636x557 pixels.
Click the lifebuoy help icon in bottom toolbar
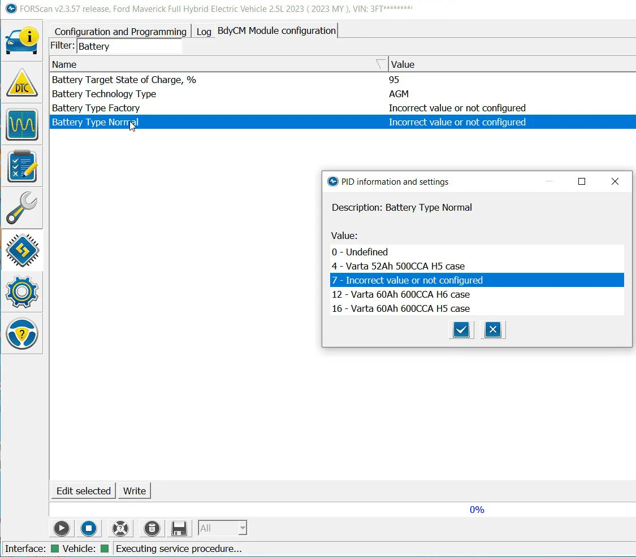(x=120, y=528)
